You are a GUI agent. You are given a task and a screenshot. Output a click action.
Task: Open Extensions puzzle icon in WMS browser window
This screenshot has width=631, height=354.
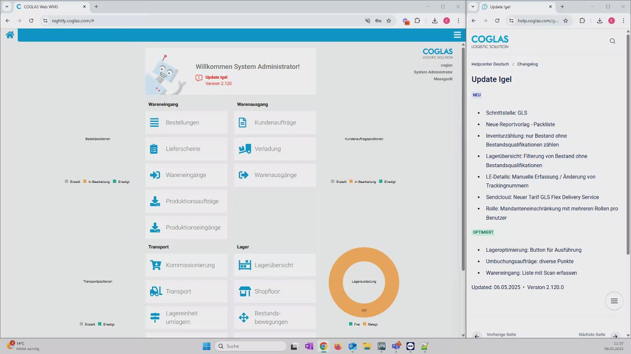tap(417, 21)
